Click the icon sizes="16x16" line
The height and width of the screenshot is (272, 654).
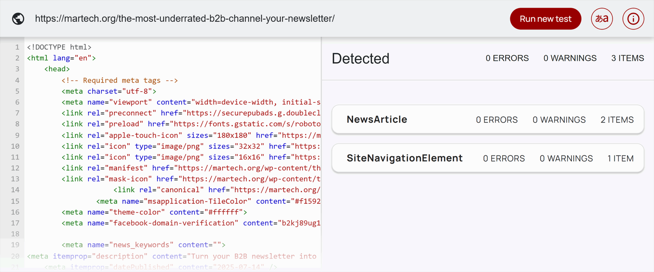(191, 157)
